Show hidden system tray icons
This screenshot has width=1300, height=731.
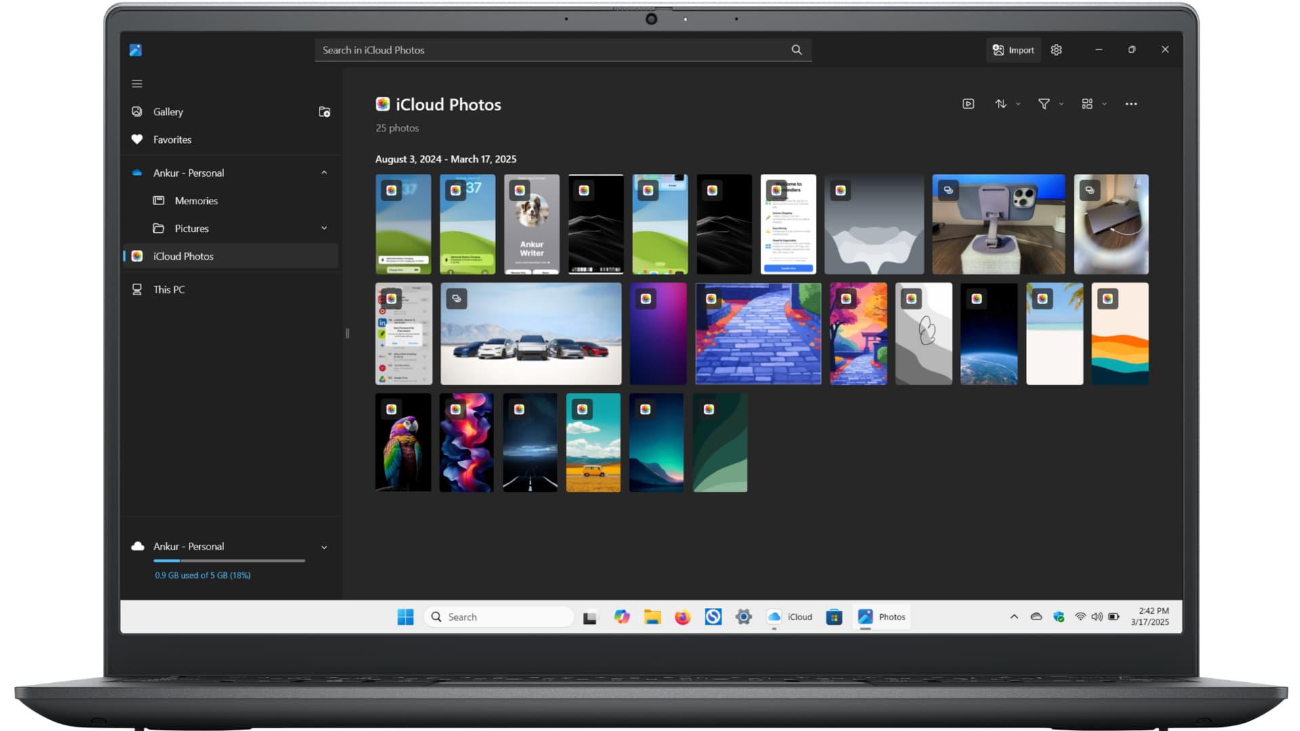coord(1014,617)
